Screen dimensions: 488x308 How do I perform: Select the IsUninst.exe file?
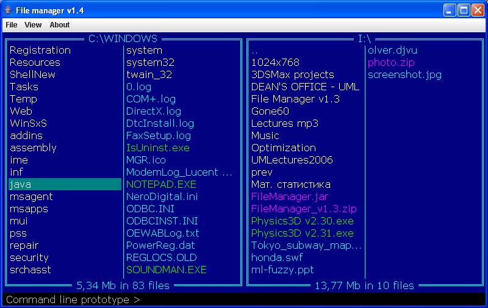[x=158, y=148]
